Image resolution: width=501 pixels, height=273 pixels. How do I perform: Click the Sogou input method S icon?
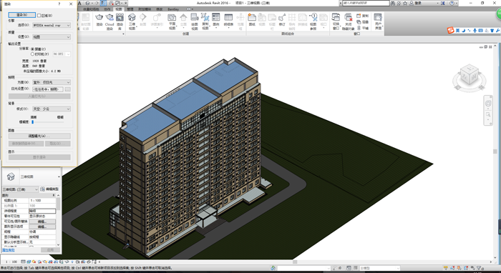pos(450,31)
